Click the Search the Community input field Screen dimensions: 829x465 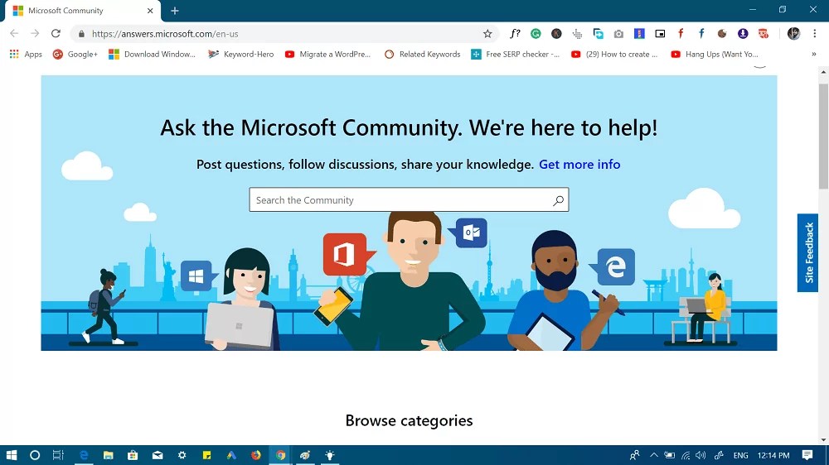(x=409, y=200)
